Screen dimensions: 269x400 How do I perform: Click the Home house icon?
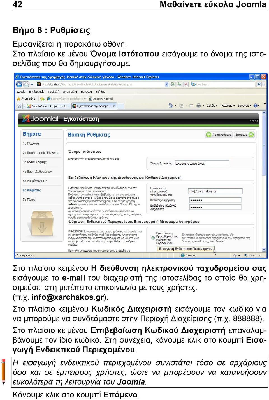point(171,106)
